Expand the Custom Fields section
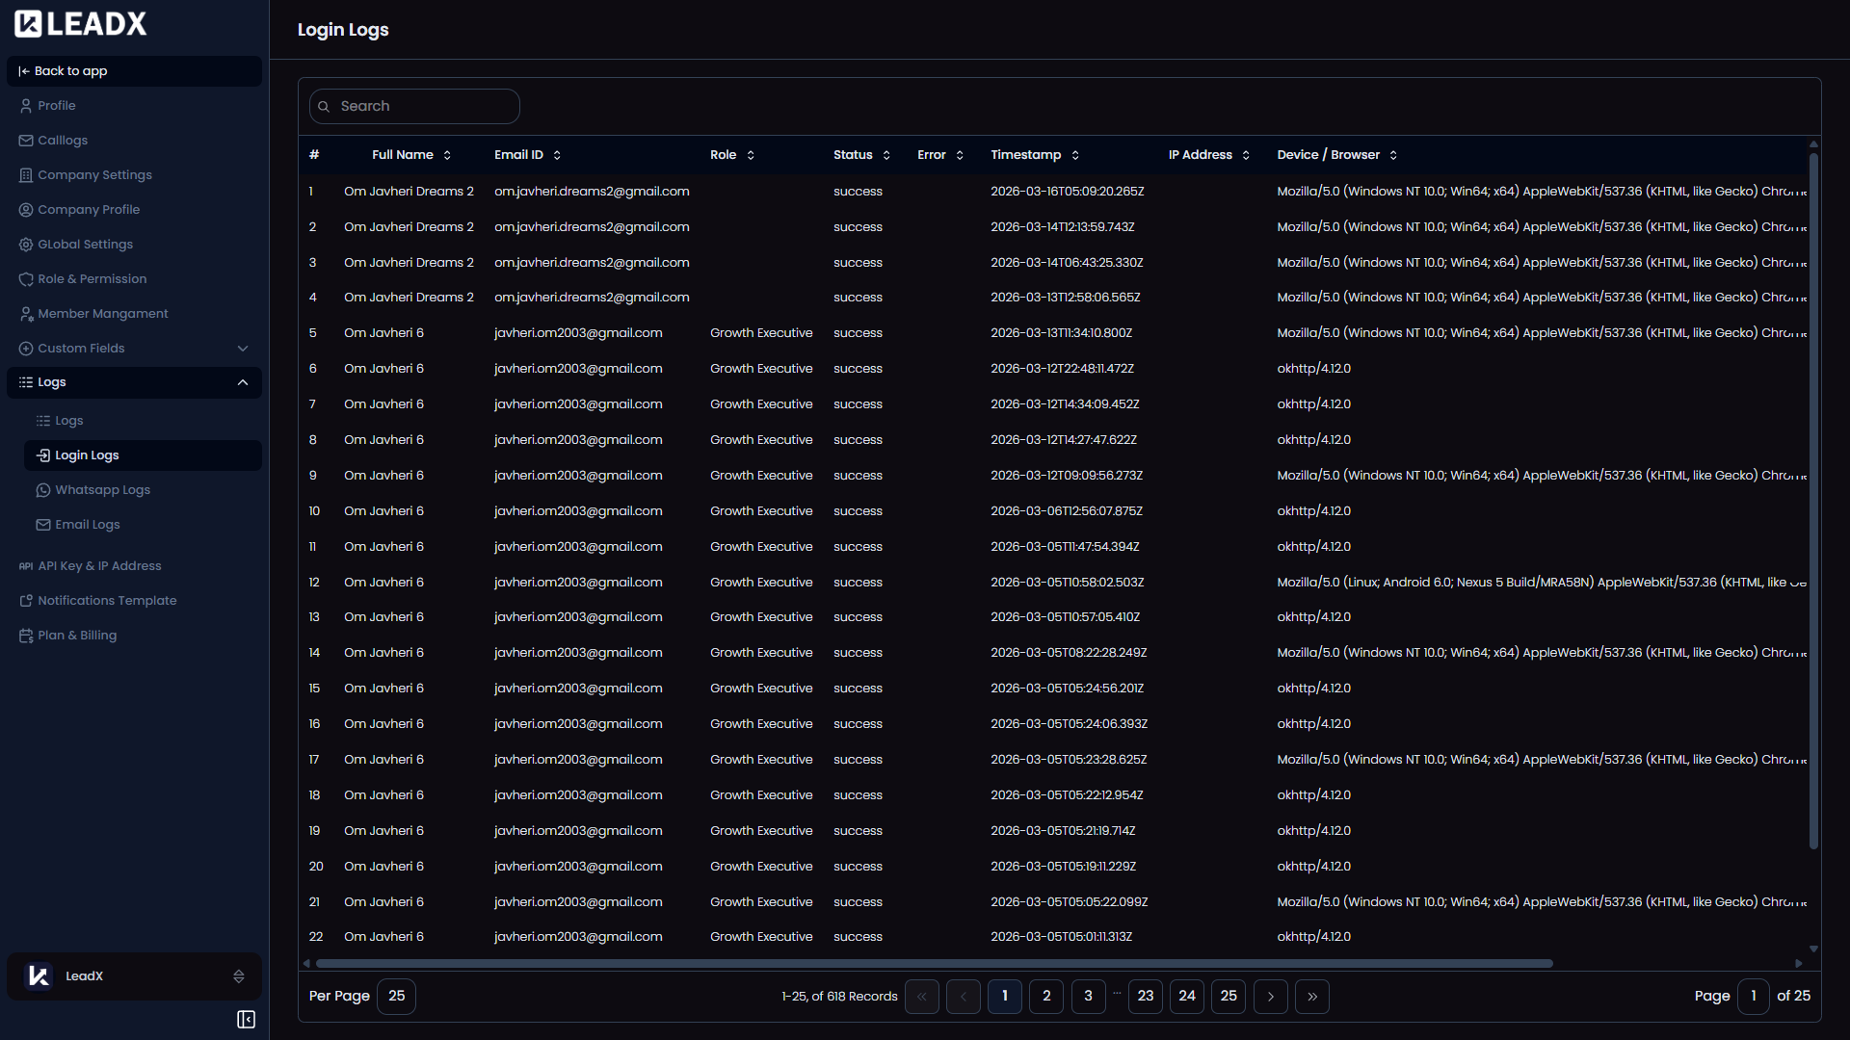Screen dimensions: 1850x1040 pos(242,348)
